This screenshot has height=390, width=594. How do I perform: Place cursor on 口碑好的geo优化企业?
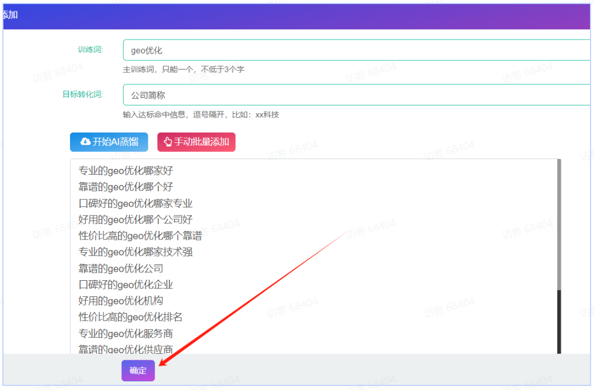click(x=126, y=284)
